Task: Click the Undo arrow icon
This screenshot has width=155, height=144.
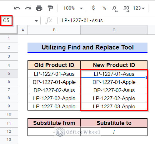Action: click(x=17, y=8)
